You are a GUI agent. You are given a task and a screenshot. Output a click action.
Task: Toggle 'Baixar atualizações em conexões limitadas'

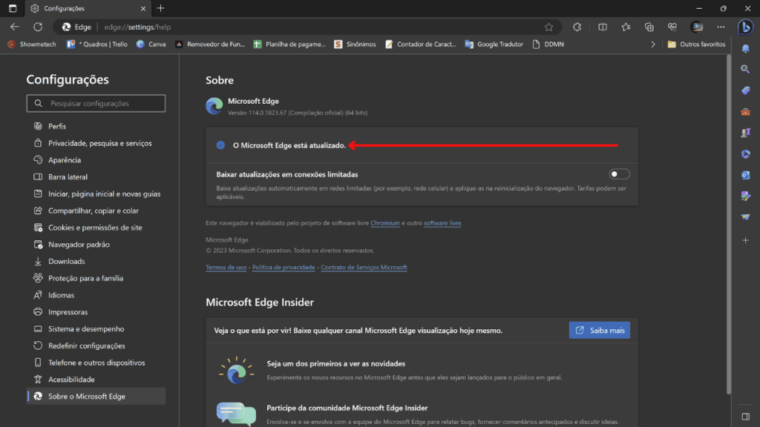click(x=620, y=173)
